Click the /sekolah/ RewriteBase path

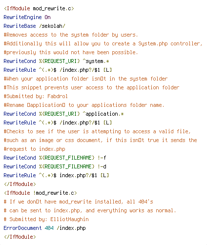52,26
